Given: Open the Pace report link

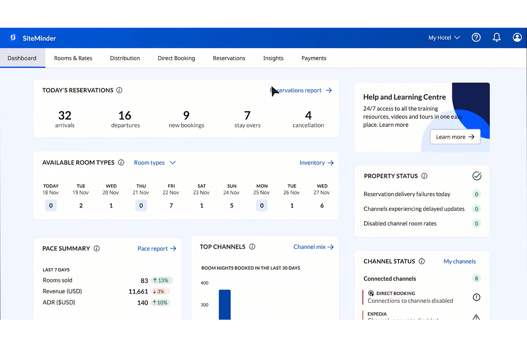Looking at the screenshot, I should [x=157, y=249].
